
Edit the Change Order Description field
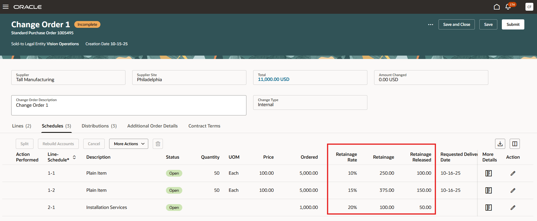click(129, 105)
